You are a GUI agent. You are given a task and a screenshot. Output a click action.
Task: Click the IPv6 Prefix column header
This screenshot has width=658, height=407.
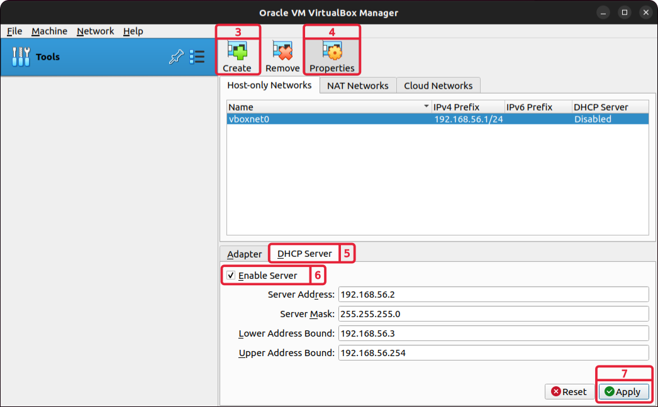538,107
